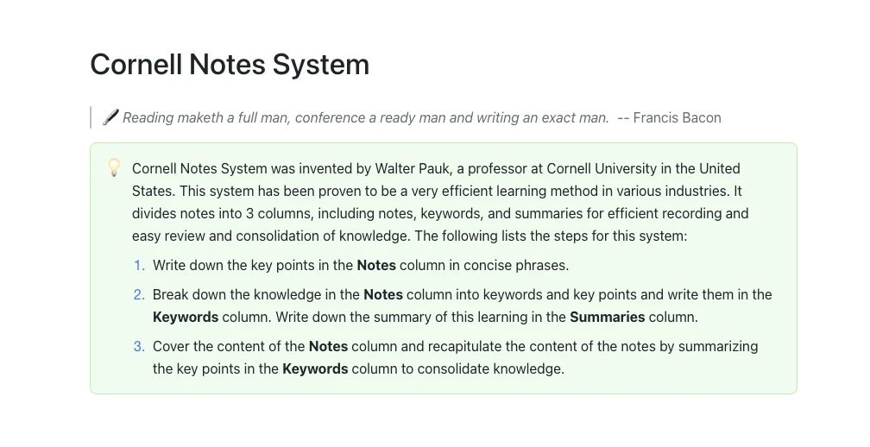Click the quote word 'Reading'
Viewport: 870px width, 447px height.
(148, 117)
